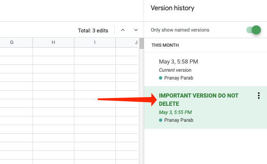The height and width of the screenshot is (164, 267).
Task: Click the Only show named versions label
Action: pos(180,30)
